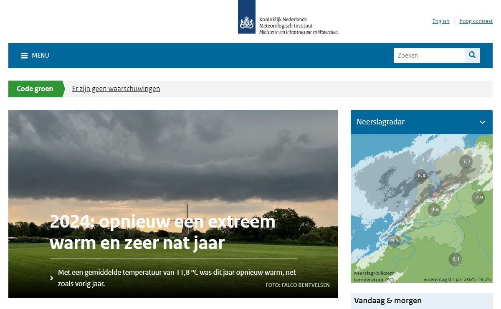Focus the Zoeken search field
Viewport: 501px width, 309px height.
429,55
